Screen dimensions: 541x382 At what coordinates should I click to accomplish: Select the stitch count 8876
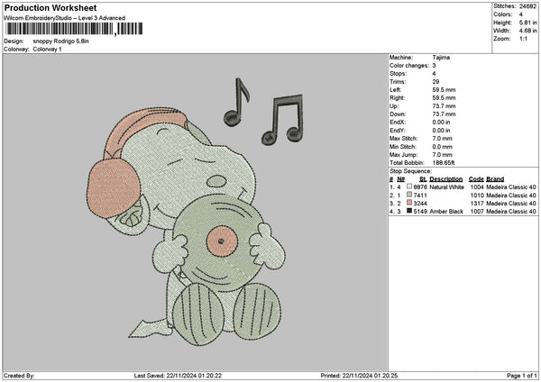point(420,187)
